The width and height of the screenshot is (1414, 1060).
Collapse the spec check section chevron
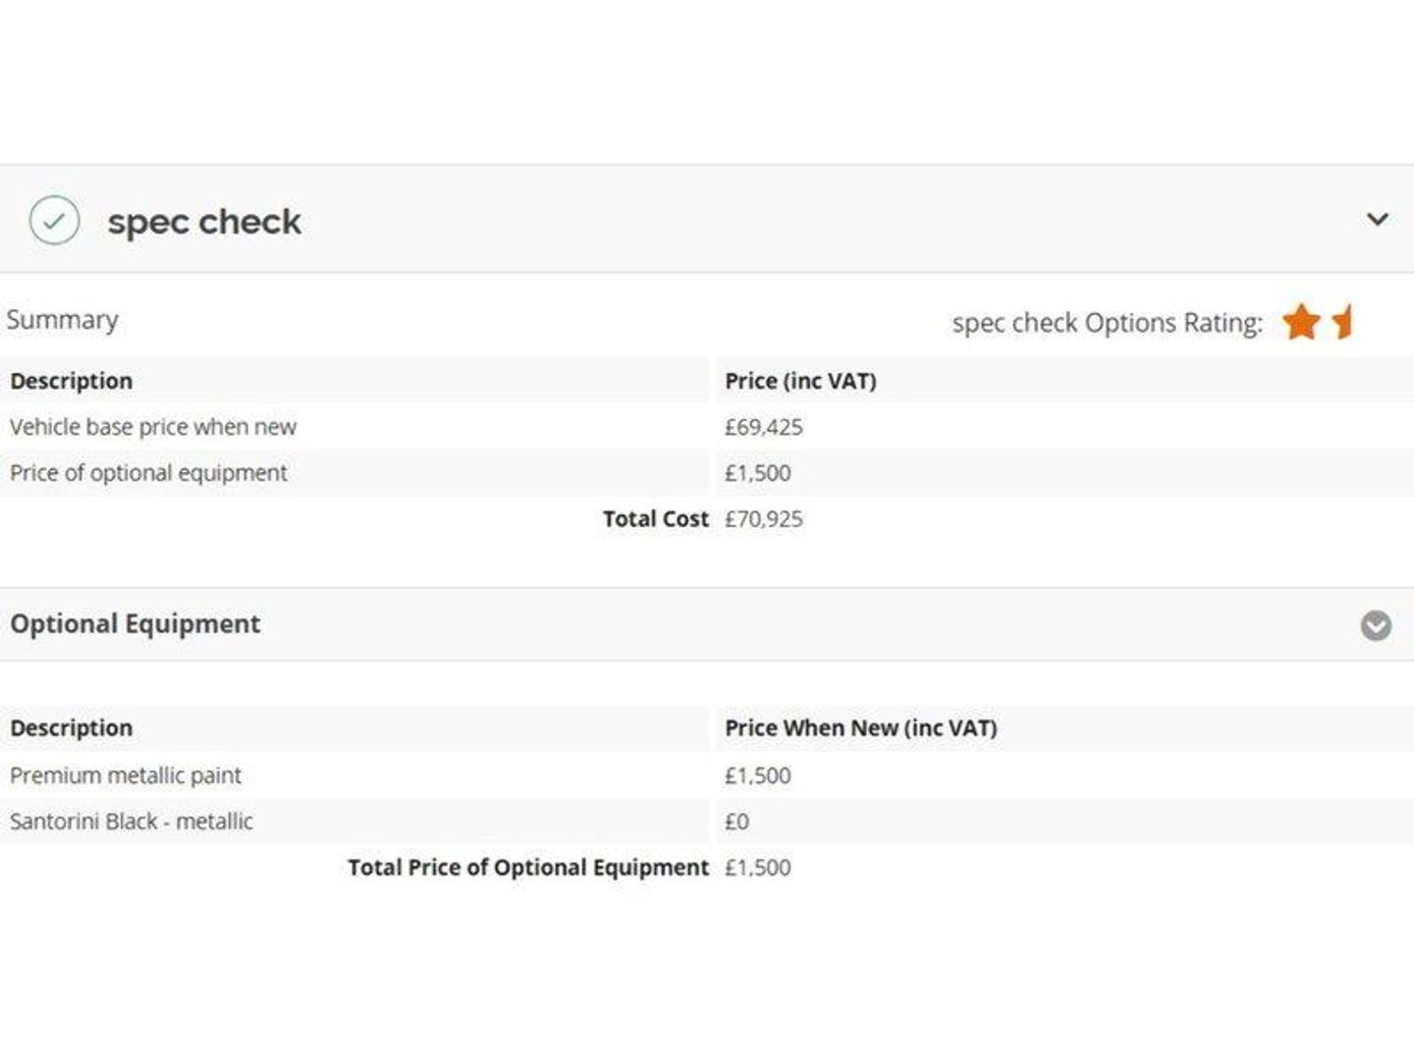pos(1378,219)
